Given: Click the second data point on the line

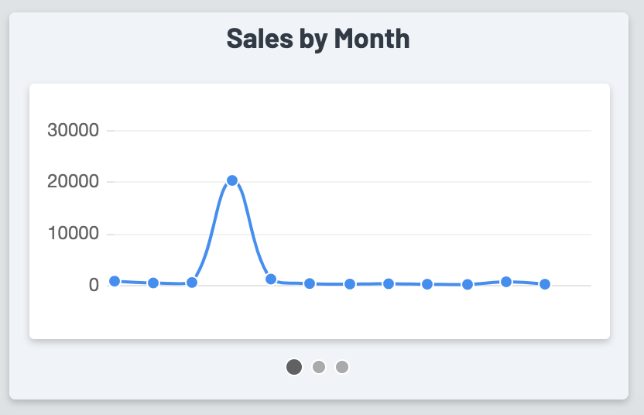Looking at the screenshot, I should click(x=153, y=283).
